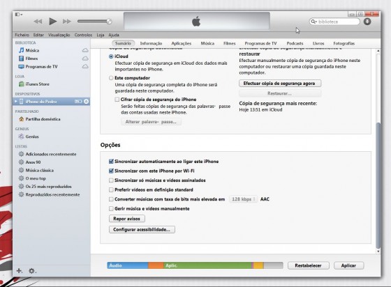The image size is (391, 287).
Task: Switch to the Música tab
Action: pyautogui.click(x=207, y=43)
